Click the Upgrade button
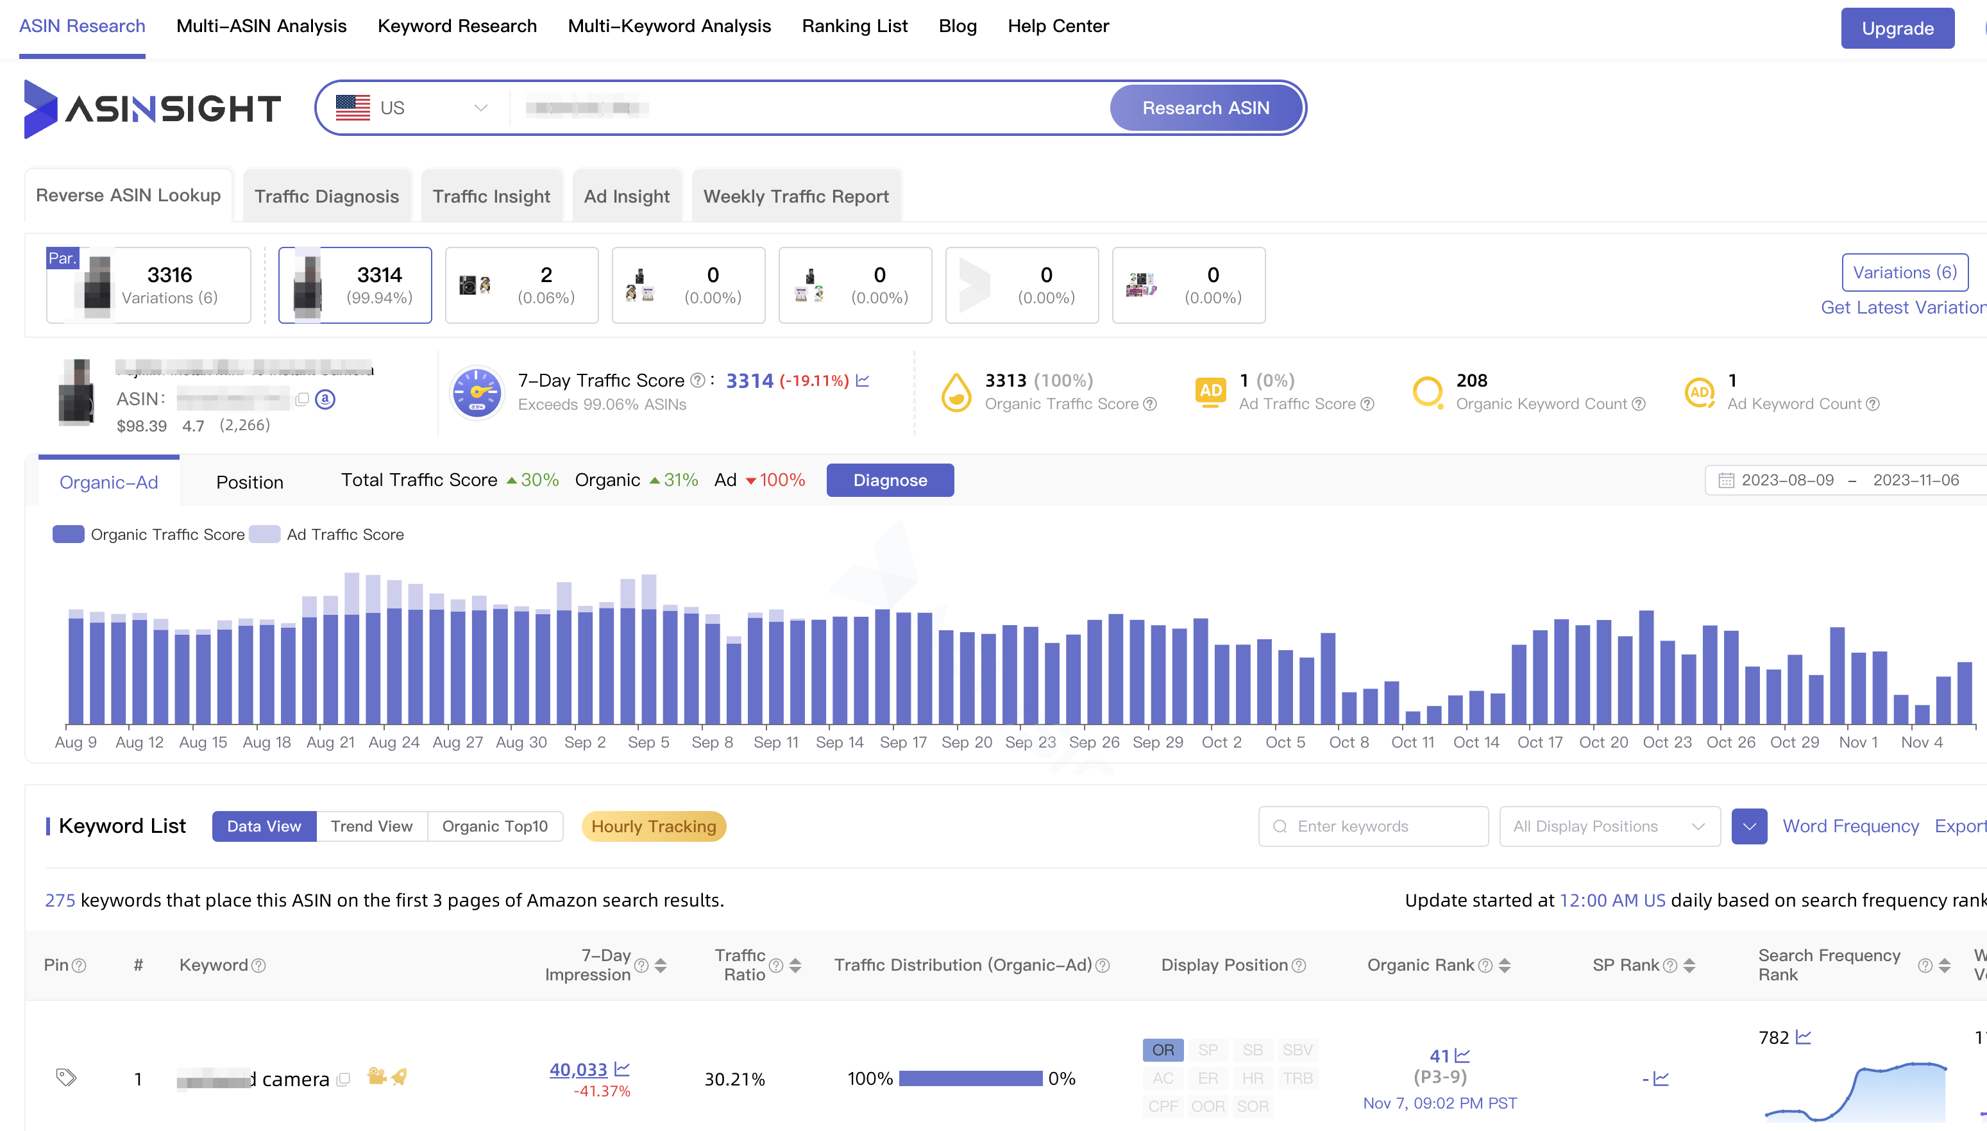The image size is (1987, 1131). 1898,29
